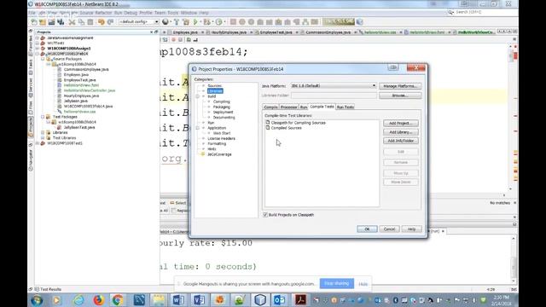Image resolution: width=546 pixels, height=307 pixels.
Task: Open Internet Explorer from the taskbar
Action: (x=78, y=299)
